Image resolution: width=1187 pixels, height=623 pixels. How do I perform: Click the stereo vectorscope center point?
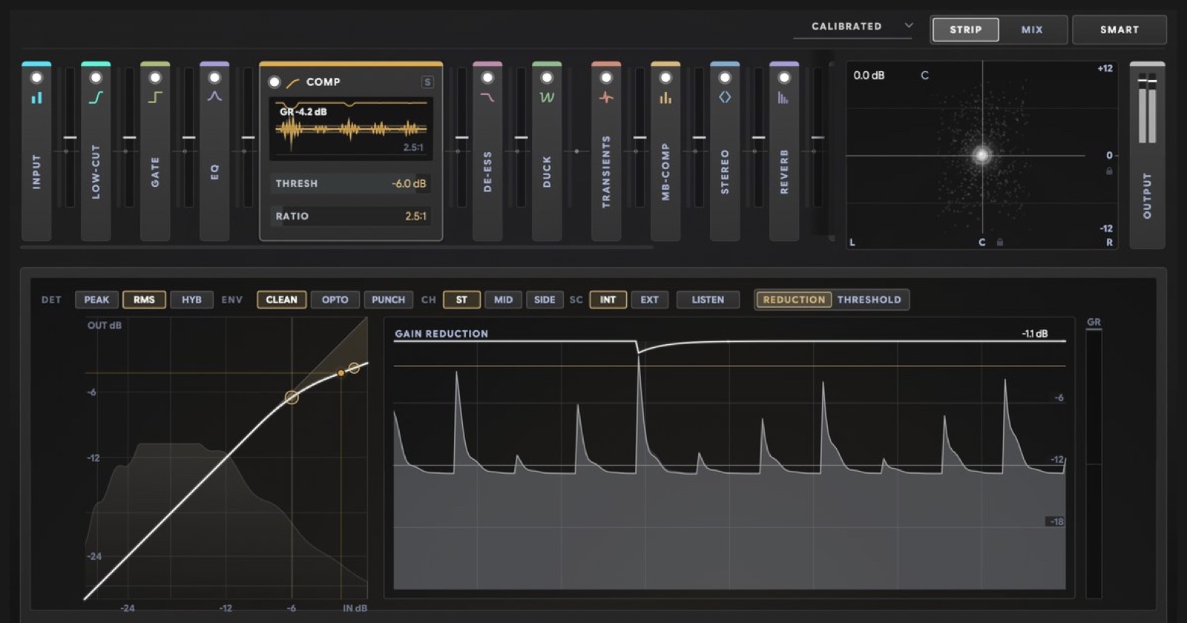[x=982, y=155]
